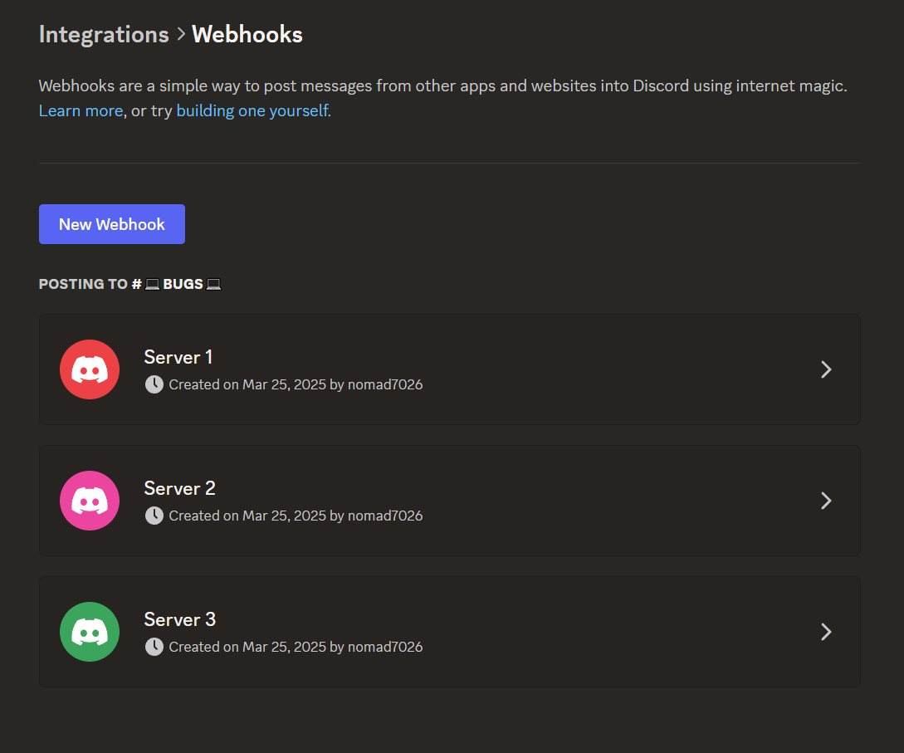904x753 pixels.
Task: Select the Webhooks breadcrumb title
Action: pyautogui.click(x=247, y=35)
